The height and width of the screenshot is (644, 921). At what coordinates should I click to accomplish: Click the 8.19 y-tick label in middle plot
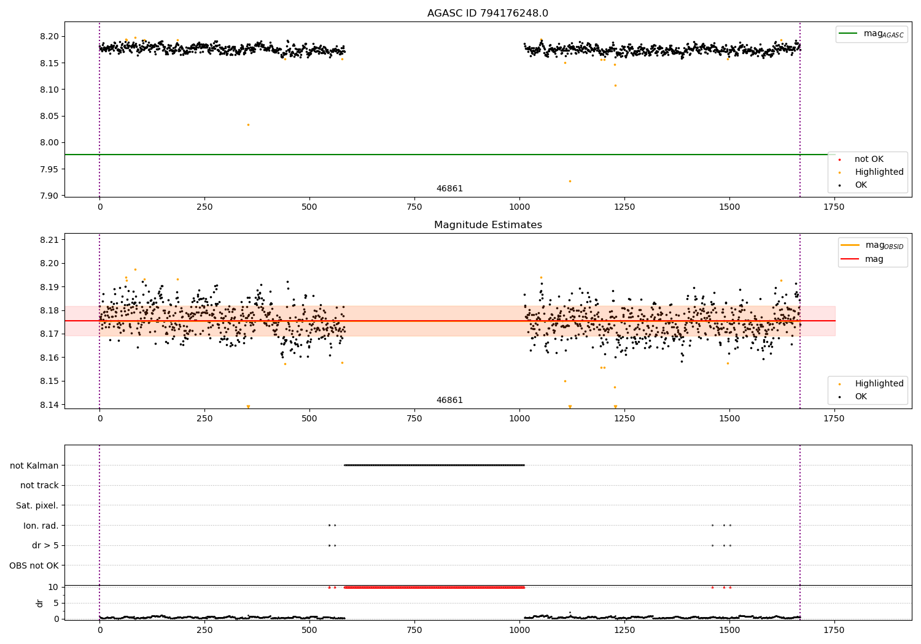[49, 287]
